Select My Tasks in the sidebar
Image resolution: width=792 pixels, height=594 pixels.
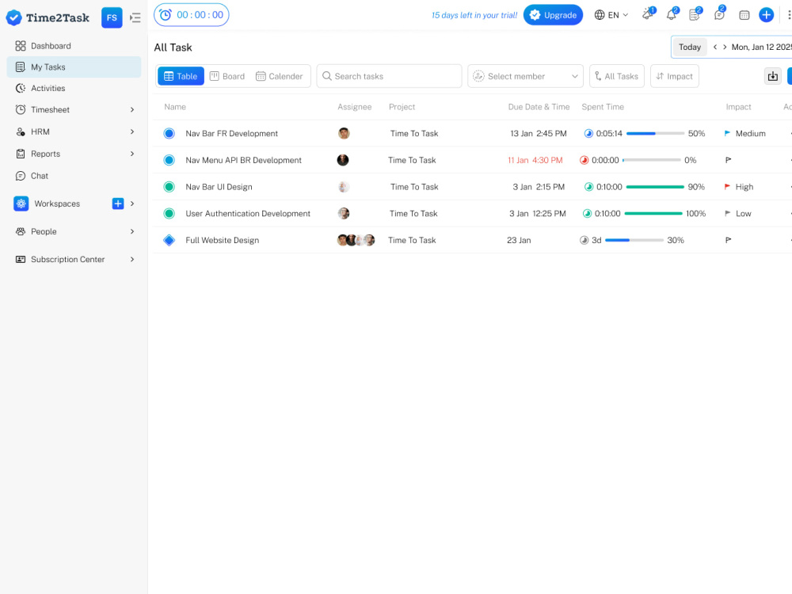74,67
